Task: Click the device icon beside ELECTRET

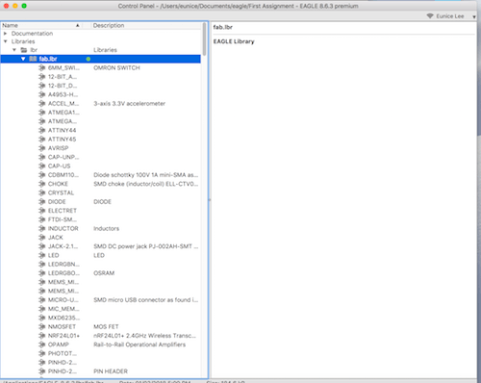Action: point(41,211)
